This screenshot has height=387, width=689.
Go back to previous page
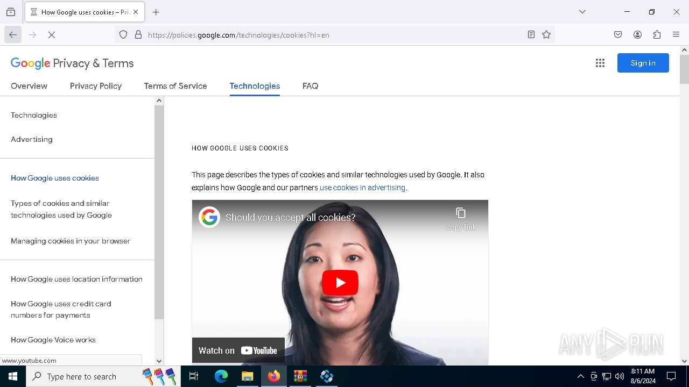13,35
